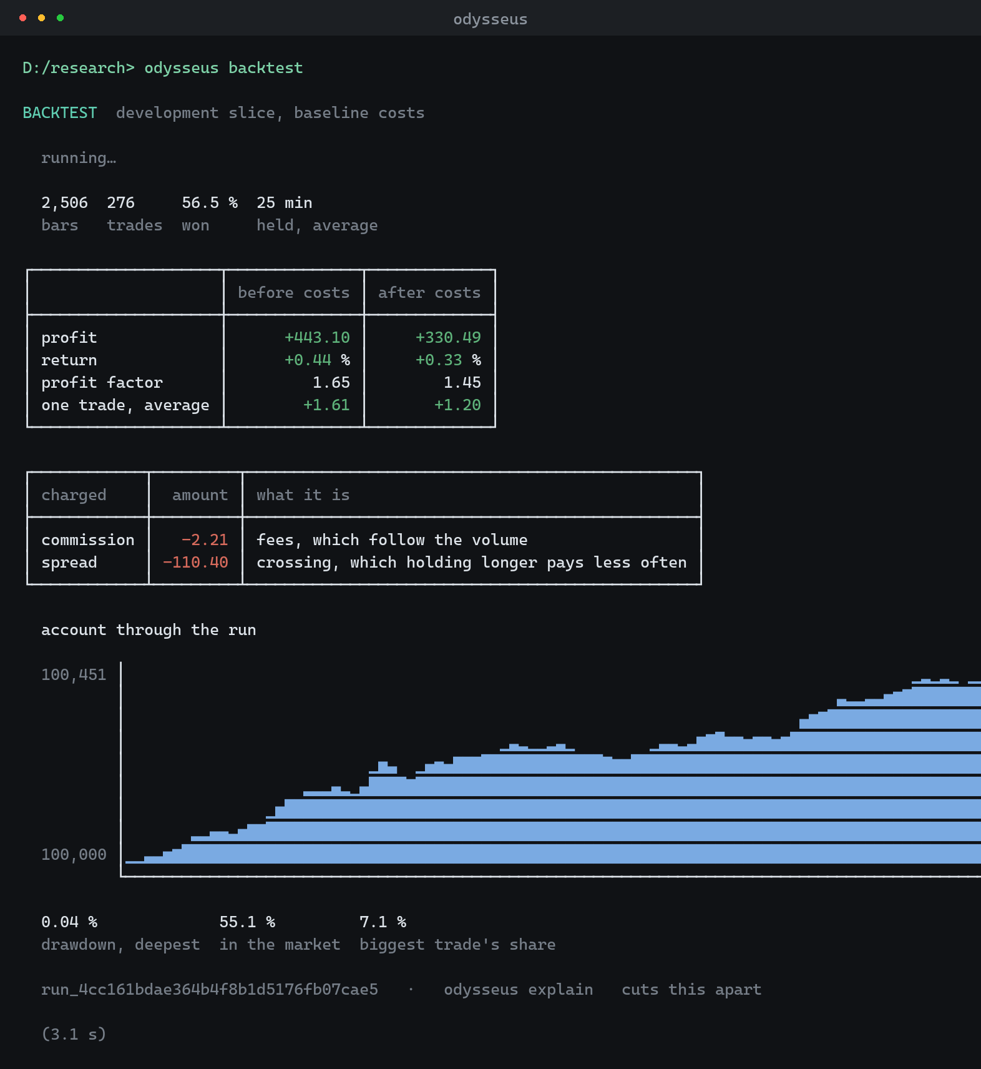
Task: Click the yellow minimize window button
Action: pyautogui.click(x=42, y=18)
